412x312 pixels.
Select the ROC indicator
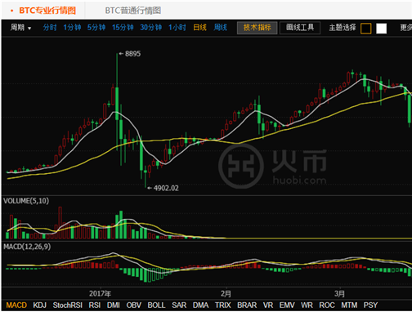tap(327, 305)
